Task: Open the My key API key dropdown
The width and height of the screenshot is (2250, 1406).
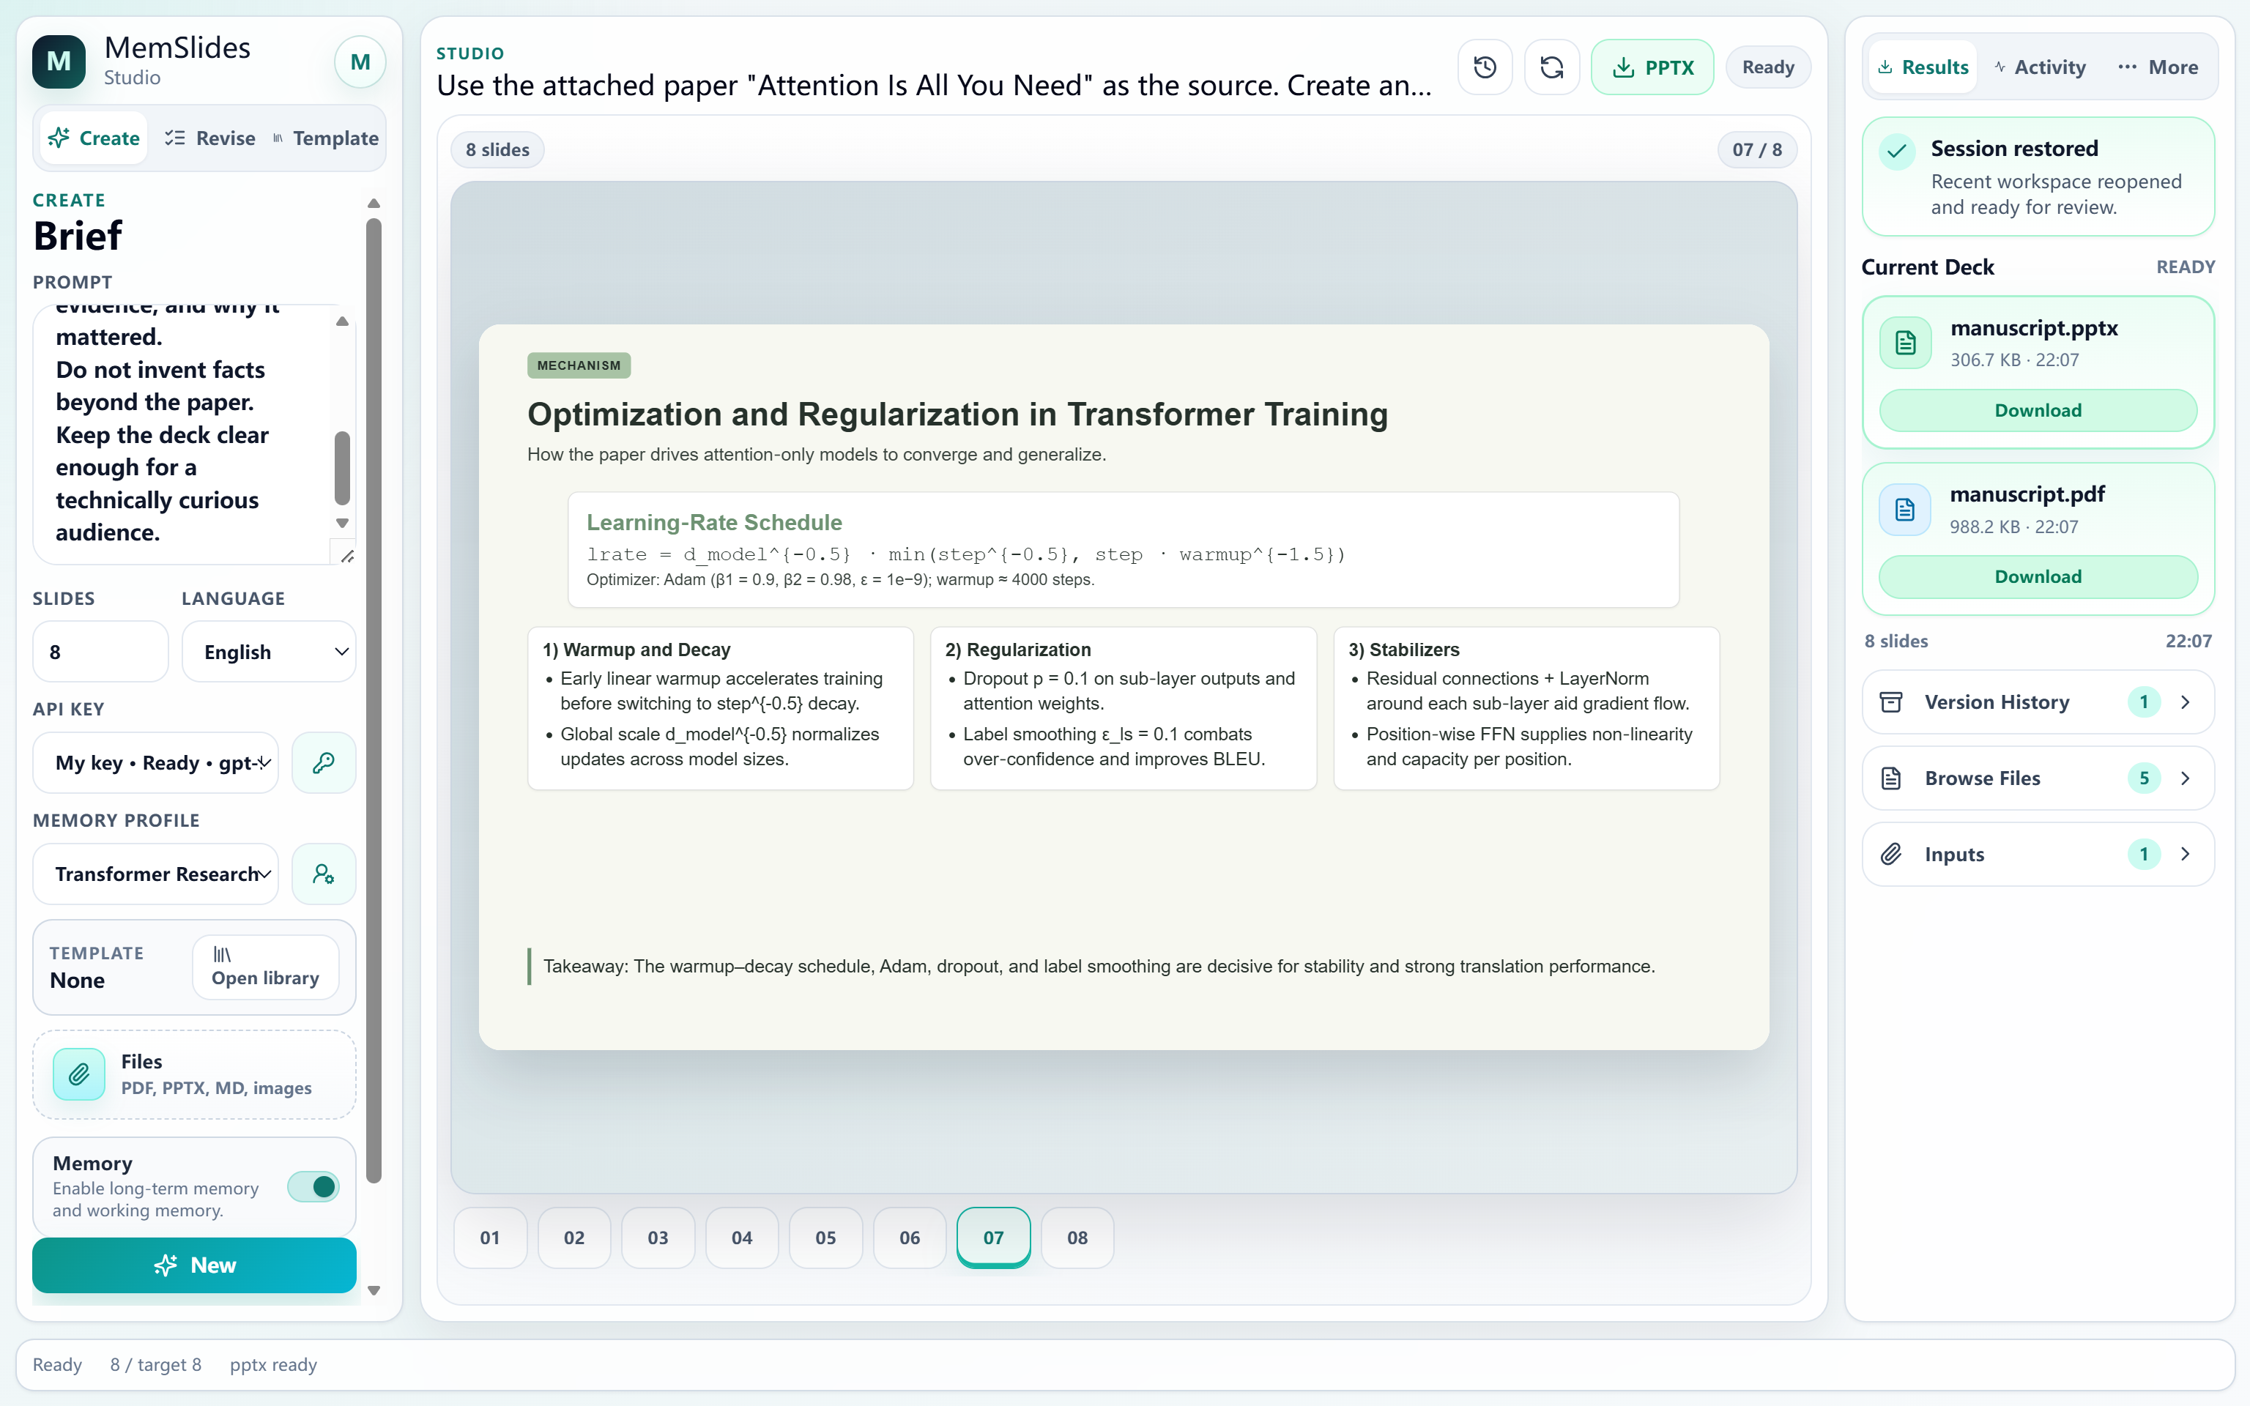Action: [155, 762]
